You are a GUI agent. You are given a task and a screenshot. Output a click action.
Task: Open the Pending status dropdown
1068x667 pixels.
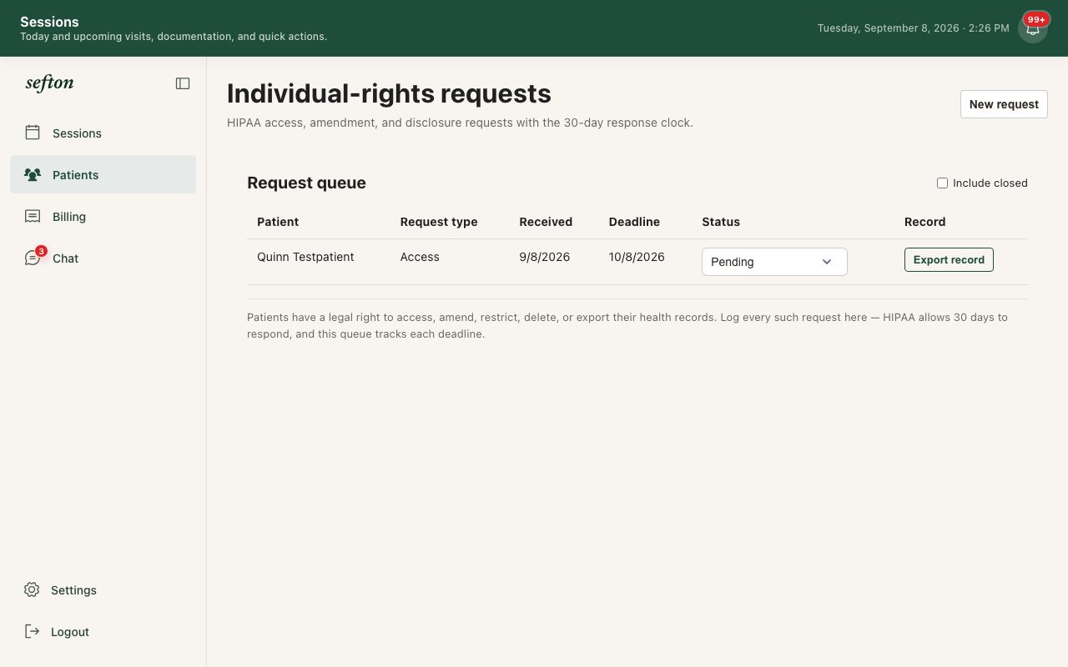[x=774, y=262]
